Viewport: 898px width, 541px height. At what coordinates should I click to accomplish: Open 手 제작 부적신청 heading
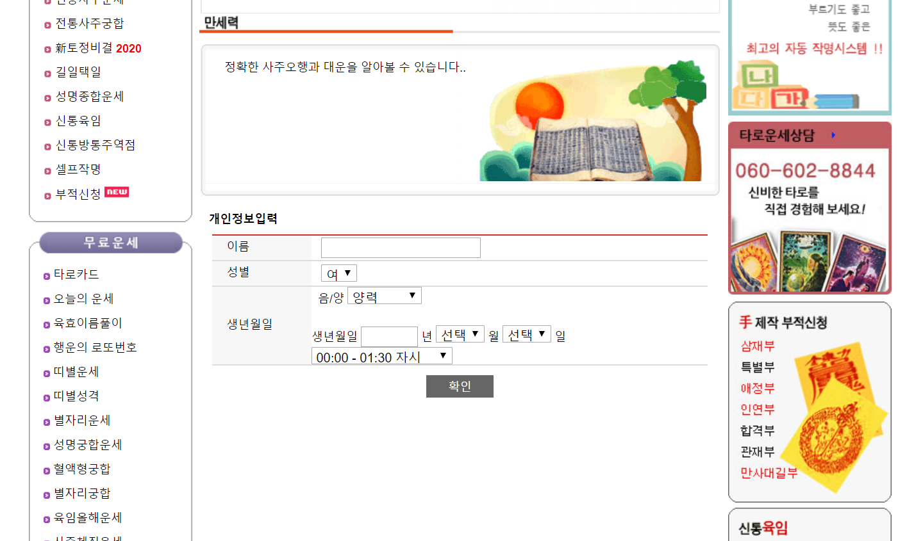point(783,322)
